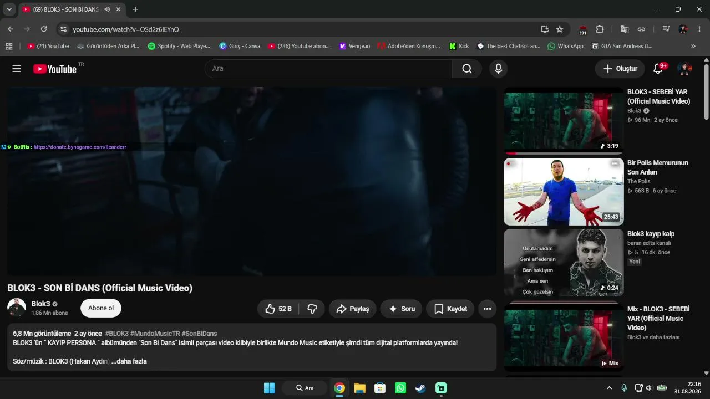
Task: Click the #SonBiDans hashtag
Action: click(x=199, y=334)
